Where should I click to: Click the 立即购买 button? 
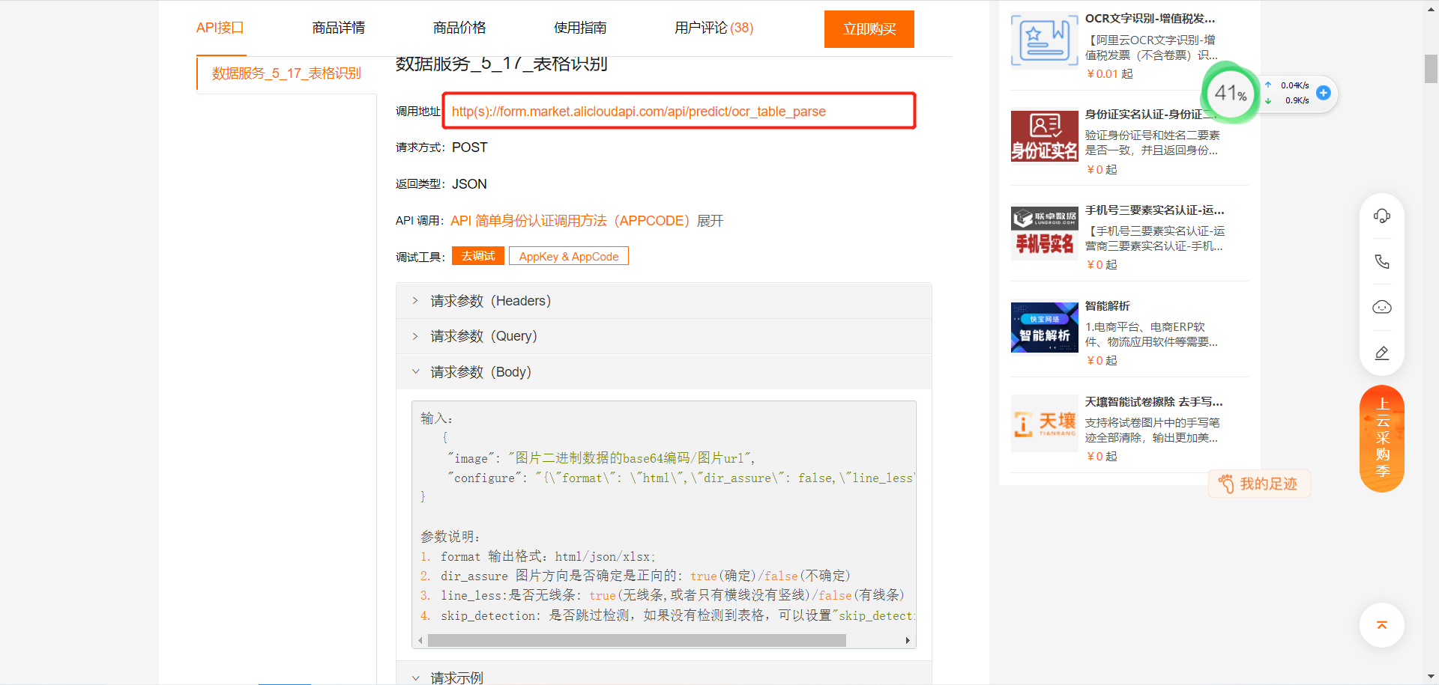[869, 29]
